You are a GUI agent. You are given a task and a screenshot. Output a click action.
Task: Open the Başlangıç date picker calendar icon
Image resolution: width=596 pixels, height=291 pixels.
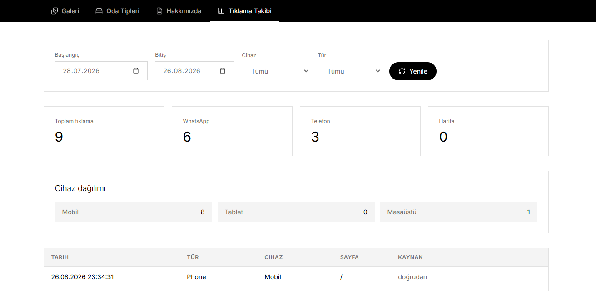coord(136,71)
